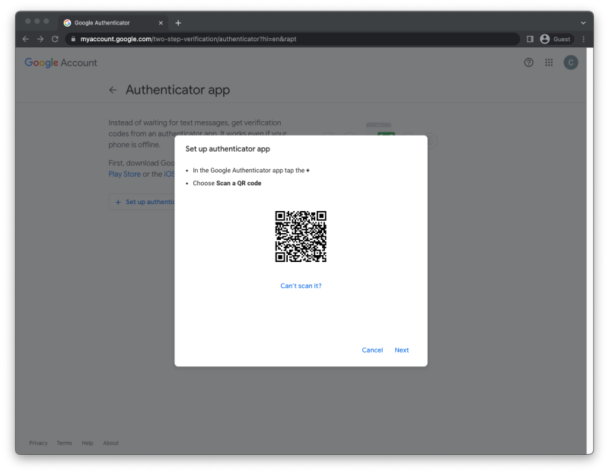This screenshot has width=609, height=473.
Task: Open Chrome's three-dot menu
Action: [x=584, y=39]
